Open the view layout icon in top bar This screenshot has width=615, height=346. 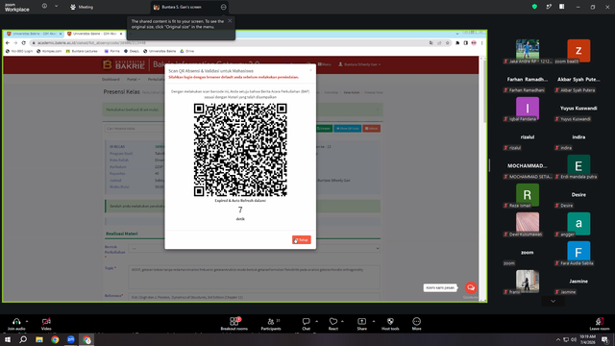tap(561, 7)
